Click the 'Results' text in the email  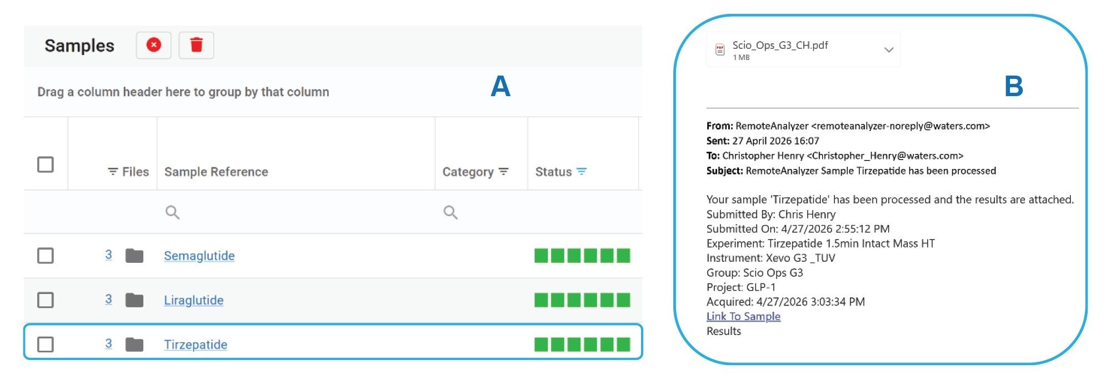(724, 331)
